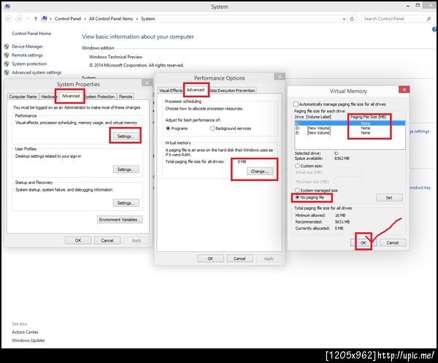Click the Back arrow in the Control Panel window
Screen dimensions: 438x363
pos(9,19)
